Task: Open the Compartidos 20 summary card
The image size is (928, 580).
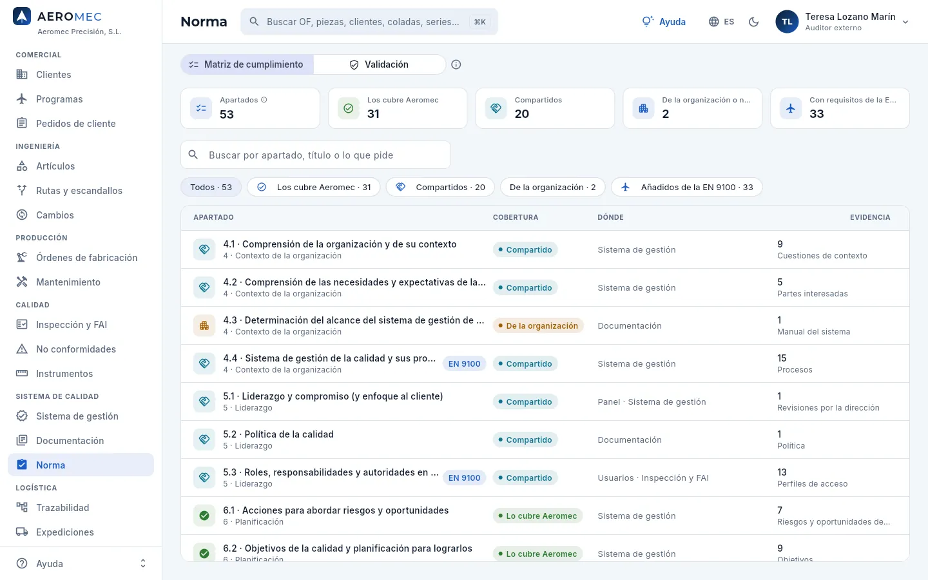Action: pyautogui.click(x=545, y=108)
